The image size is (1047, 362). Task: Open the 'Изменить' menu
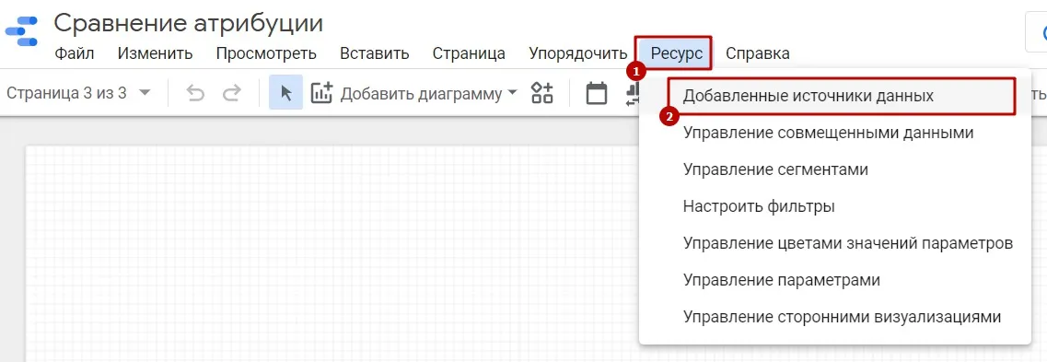coord(155,53)
